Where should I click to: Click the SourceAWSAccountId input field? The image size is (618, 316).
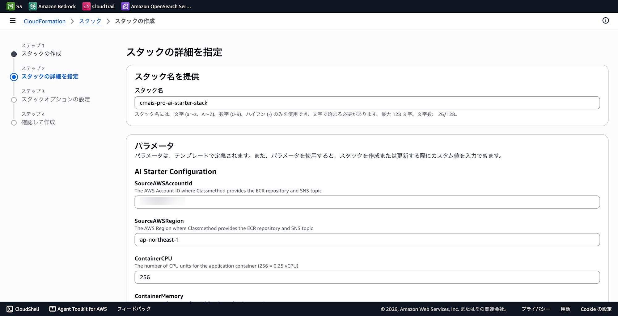pyautogui.click(x=367, y=202)
